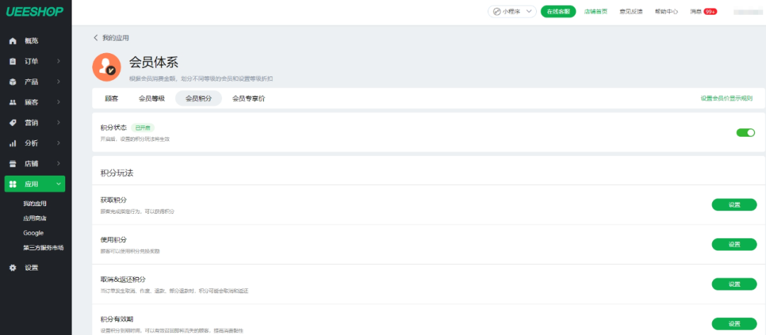Click the 营销 marketing tag icon
The image size is (766, 335).
[12, 123]
